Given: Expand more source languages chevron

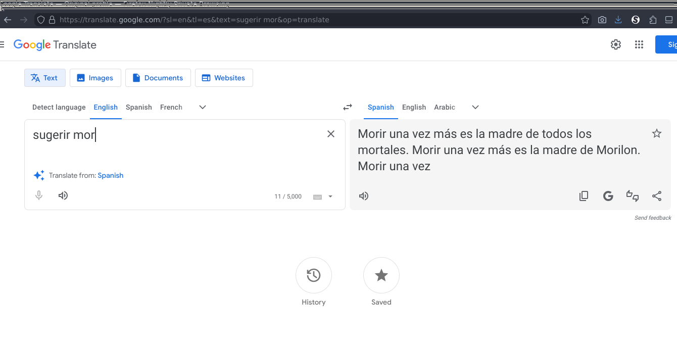Looking at the screenshot, I should (203, 107).
